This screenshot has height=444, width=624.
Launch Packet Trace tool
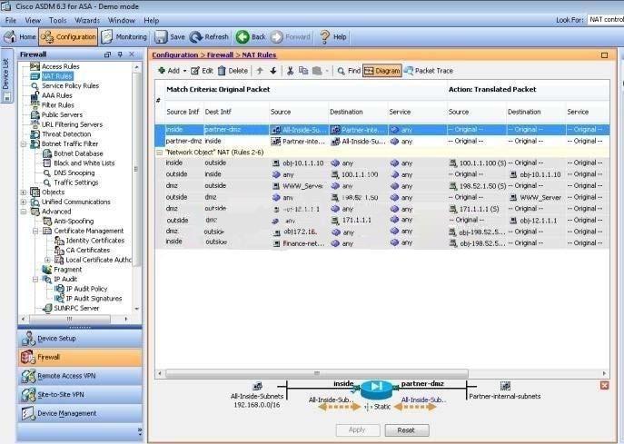[x=429, y=71]
